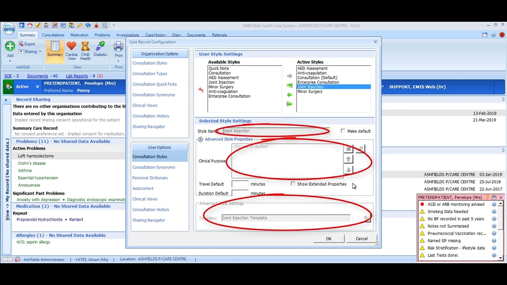This screenshot has width=507, height=285.
Task: Click the EMIS ball application logo
Action: tap(9, 29)
